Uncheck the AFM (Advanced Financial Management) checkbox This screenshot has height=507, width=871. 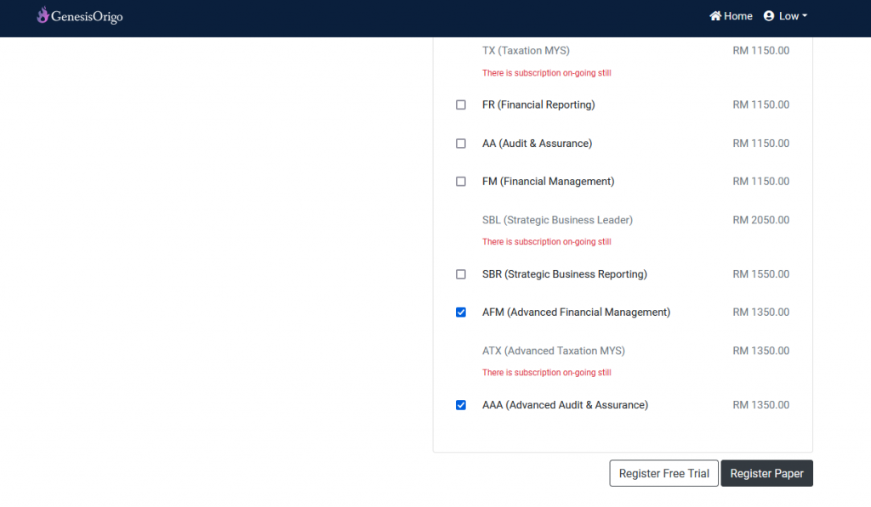[460, 313]
